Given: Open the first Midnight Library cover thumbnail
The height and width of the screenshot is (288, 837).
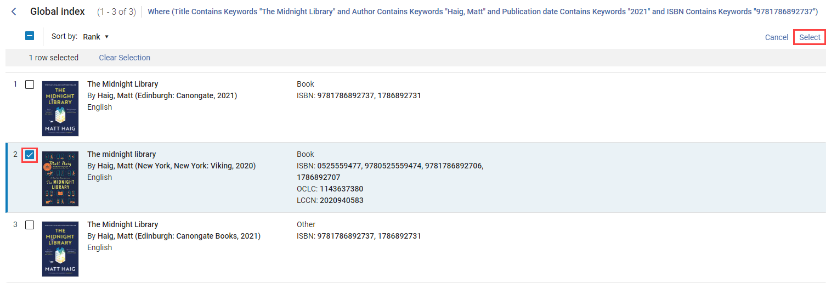Looking at the screenshot, I should click(60, 109).
